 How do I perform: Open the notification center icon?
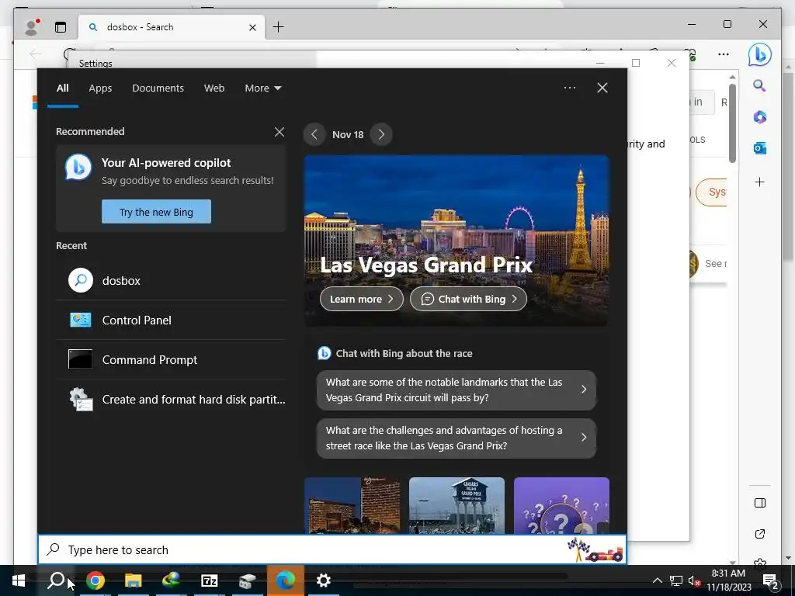point(771,580)
